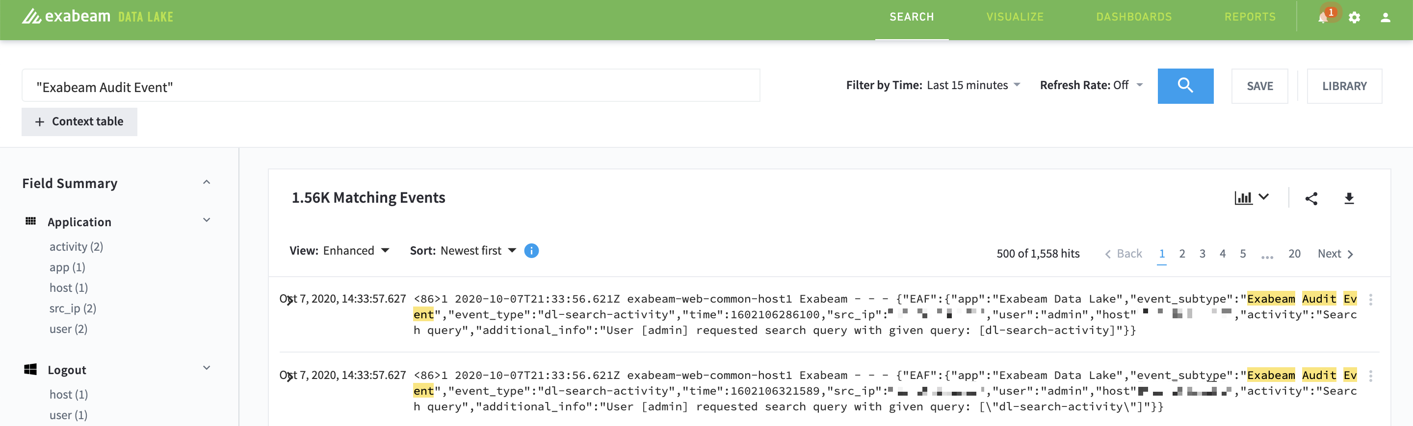Click the 500 of 1,558 hits text
This screenshot has height=426, width=1413.
(1037, 254)
